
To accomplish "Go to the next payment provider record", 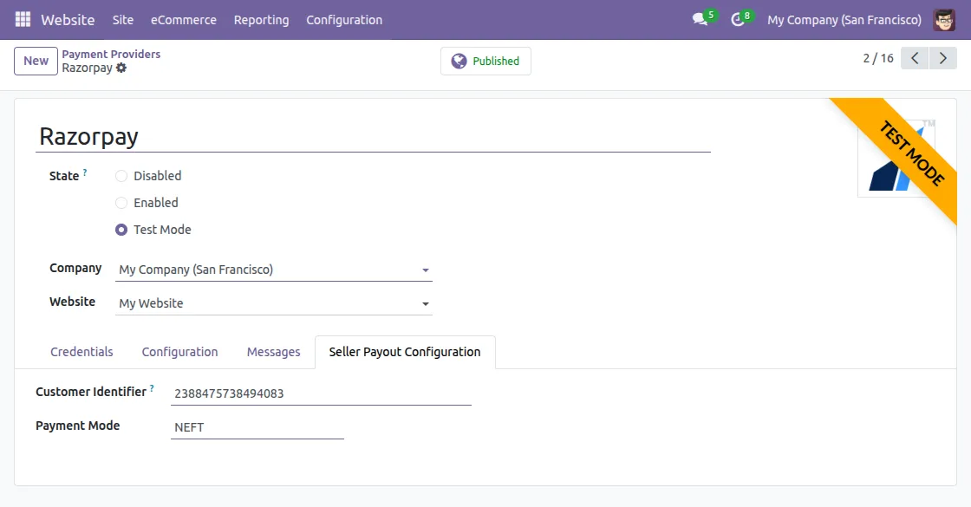I will (943, 58).
